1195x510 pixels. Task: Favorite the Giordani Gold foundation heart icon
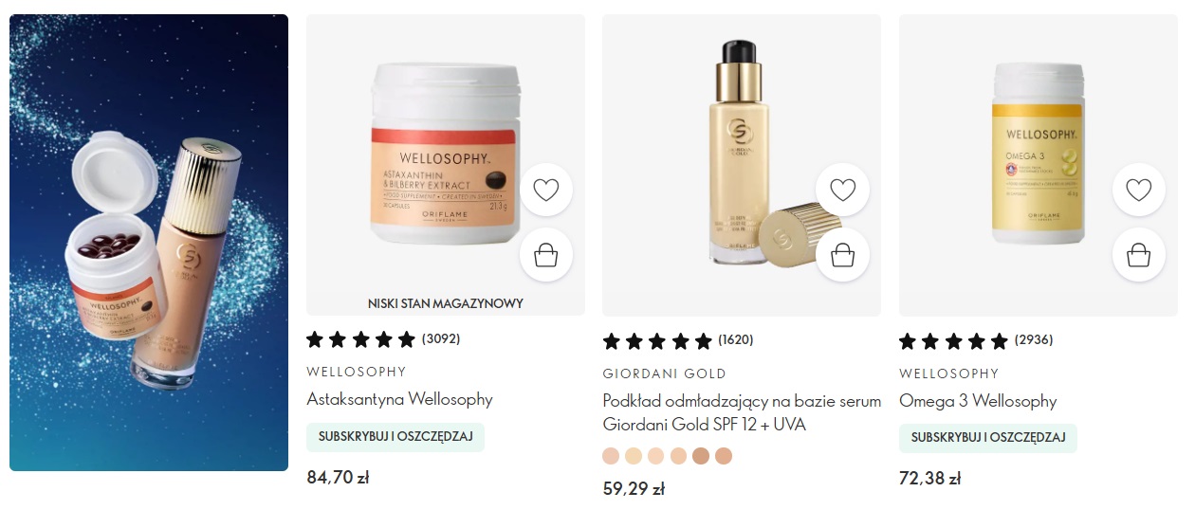(x=843, y=191)
